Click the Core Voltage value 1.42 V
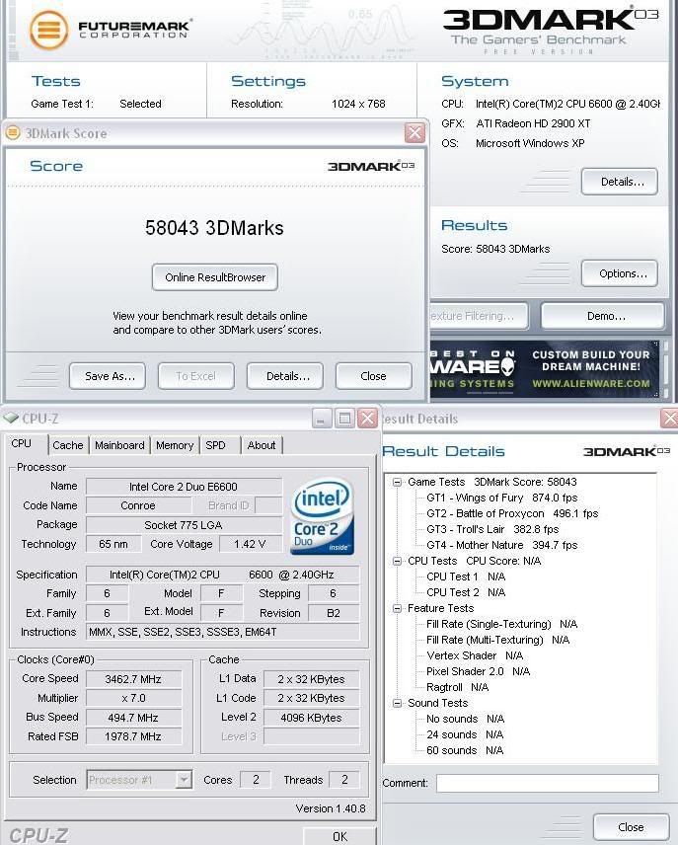678x845 pixels. click(x=250, y=544)
